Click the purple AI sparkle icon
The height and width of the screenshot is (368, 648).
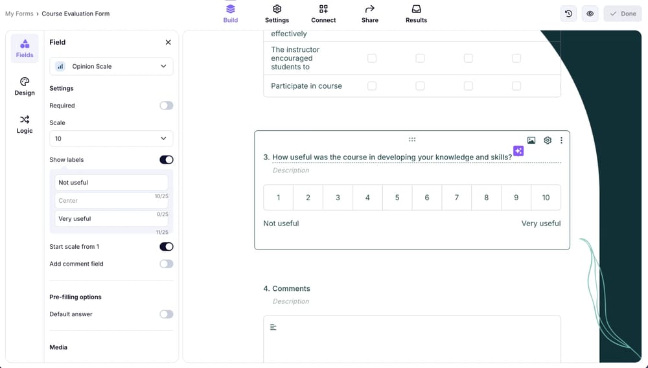click(x=518, y=151)
